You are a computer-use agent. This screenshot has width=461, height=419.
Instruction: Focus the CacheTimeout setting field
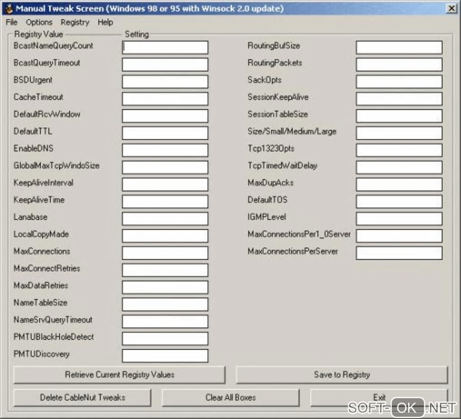pos(165,99)
